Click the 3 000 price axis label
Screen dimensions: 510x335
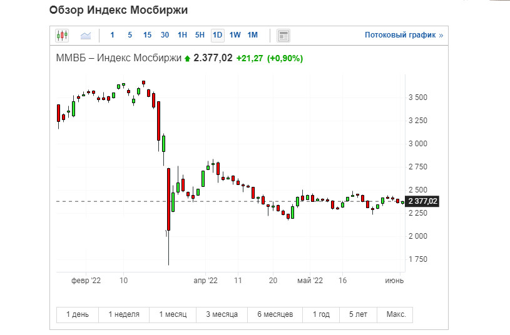tap(417, 144)
